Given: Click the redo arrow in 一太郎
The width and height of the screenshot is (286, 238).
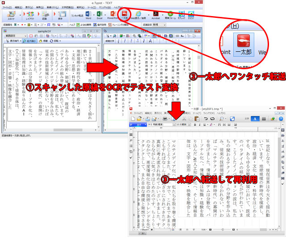Looking at the screenshot, I should pos(212,119).
